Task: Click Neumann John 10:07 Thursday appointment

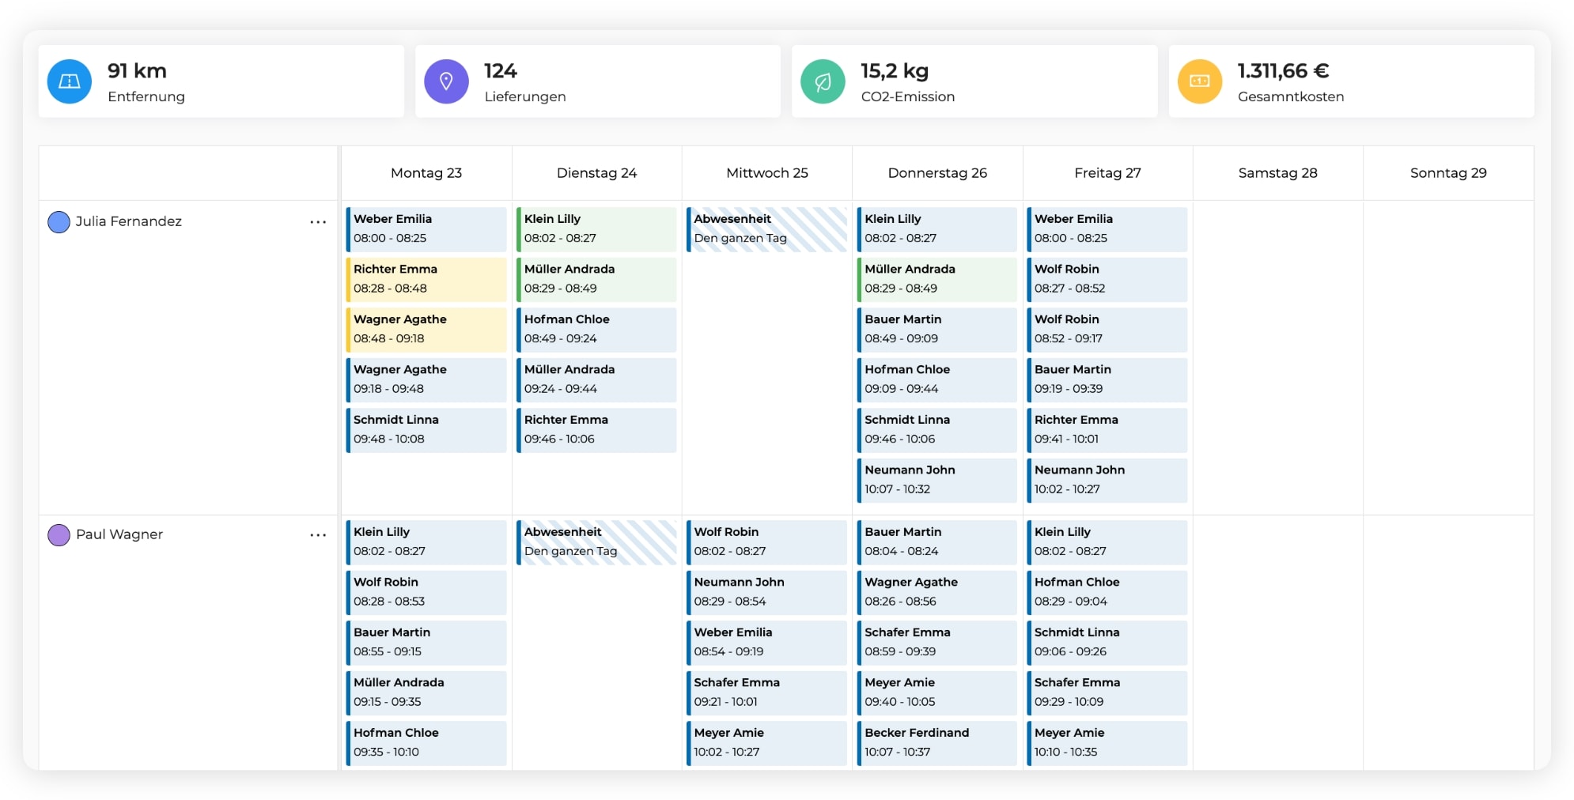Action: (937, 480)
